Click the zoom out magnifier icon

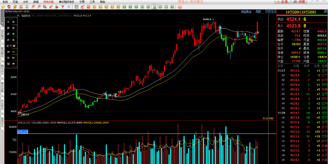(x=39, y=7)
